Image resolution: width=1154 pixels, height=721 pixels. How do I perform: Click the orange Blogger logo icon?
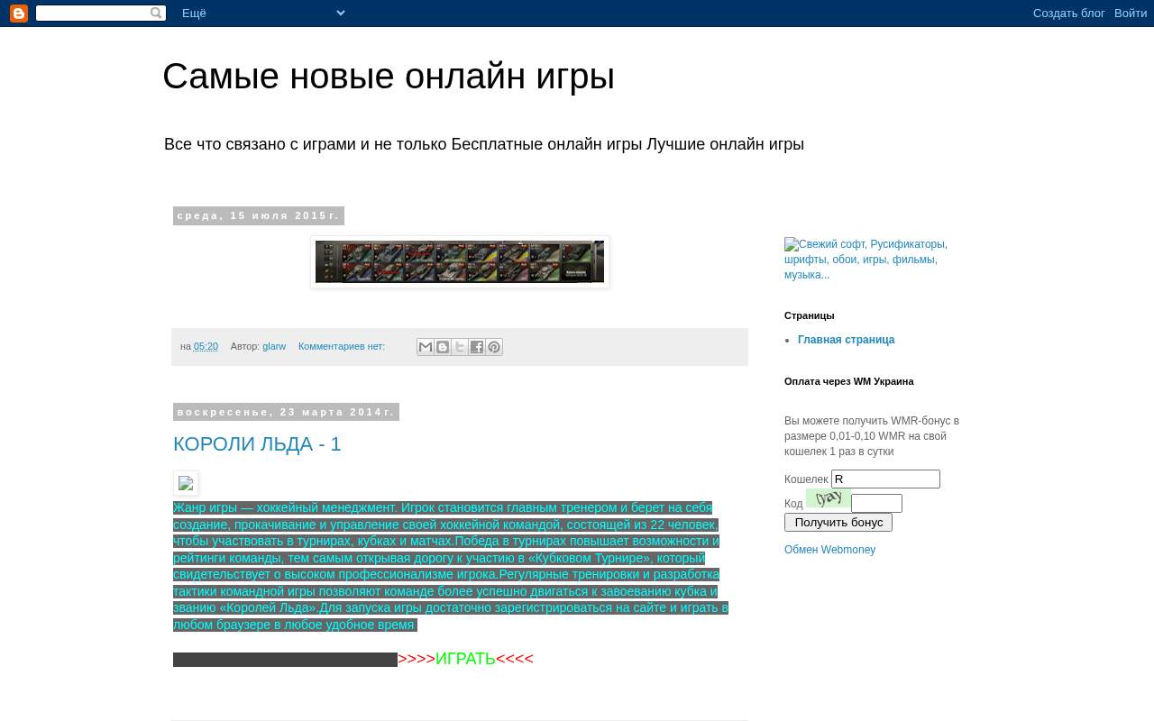(18, 14)
